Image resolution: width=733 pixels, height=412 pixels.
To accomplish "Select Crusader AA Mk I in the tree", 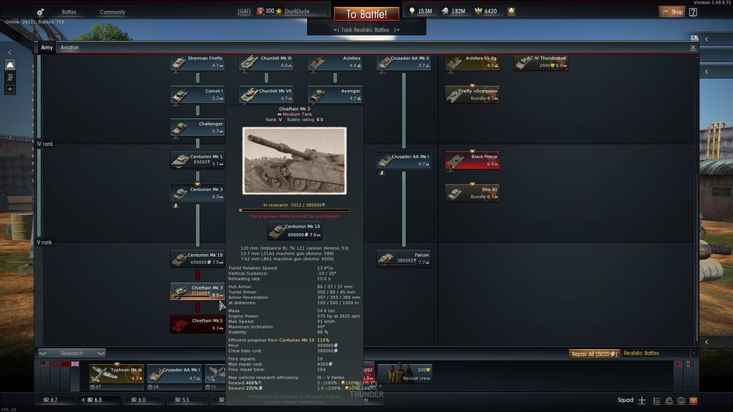I will click(404, 160).
